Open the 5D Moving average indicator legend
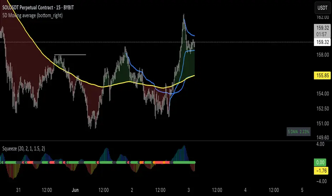This screenshot has width=332, height=196. [32, 15]
